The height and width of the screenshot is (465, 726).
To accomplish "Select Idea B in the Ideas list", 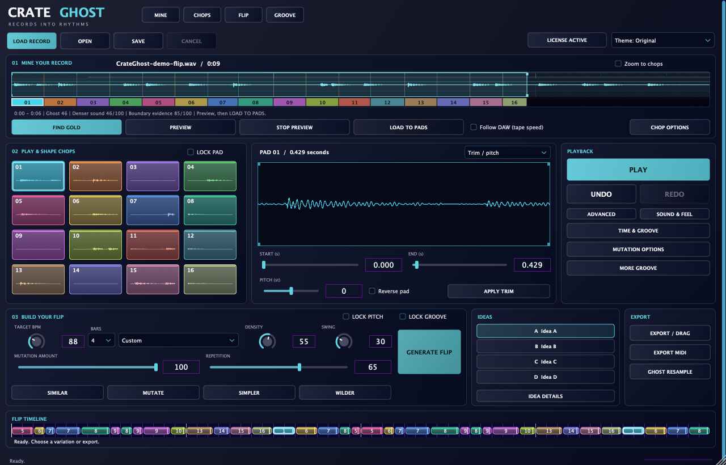I will click(546, 346).
